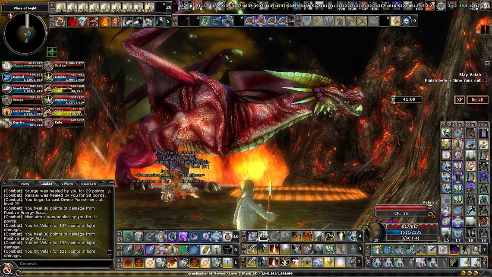Use the mushroom item in hotbar 7
This screenshot has height=277, width=492.
[x=377, y=250]
